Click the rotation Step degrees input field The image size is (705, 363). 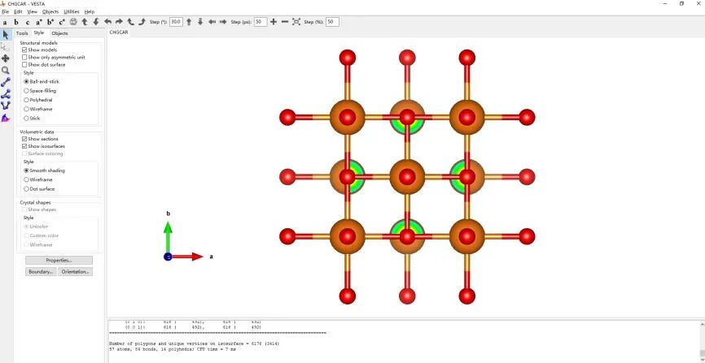[176, 22]
